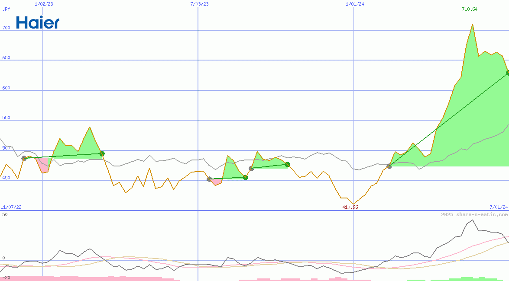The width and height of the screenshot is (509, 281).
Task: Select the grey entry marker starting the final rally
Action: point(389,166)
